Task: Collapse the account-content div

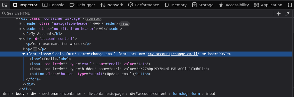Action: pos(21,39)
